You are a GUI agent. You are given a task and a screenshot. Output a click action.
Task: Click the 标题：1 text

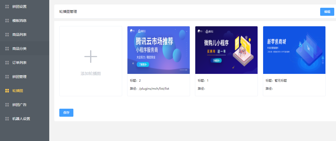pos(203,81)
